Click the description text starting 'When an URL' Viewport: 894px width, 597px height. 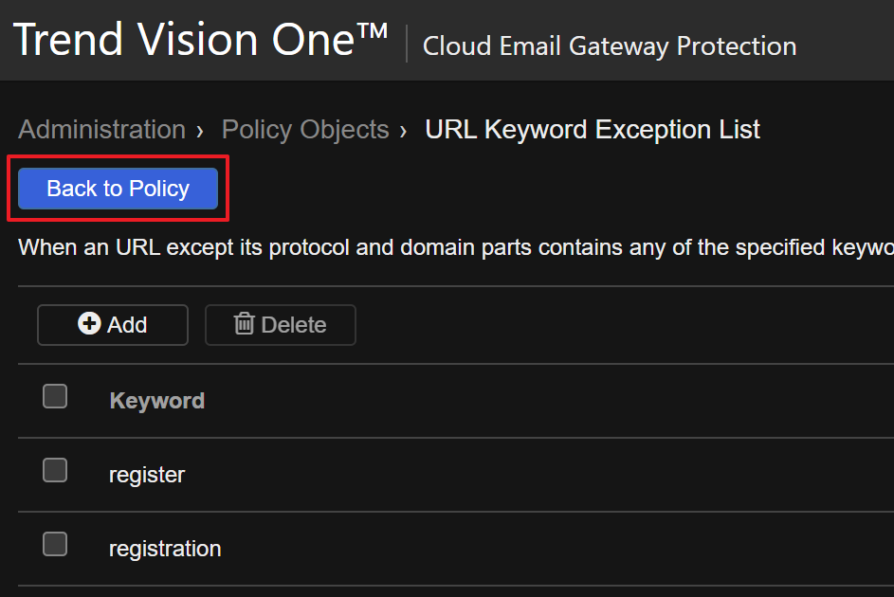(x=455, y=248)
